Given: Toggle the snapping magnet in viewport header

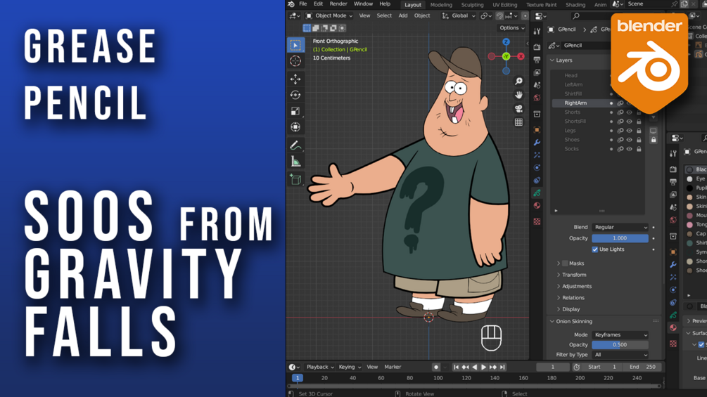Looking at the screenshot, I should pyautogui.click(x=499, y=15).
